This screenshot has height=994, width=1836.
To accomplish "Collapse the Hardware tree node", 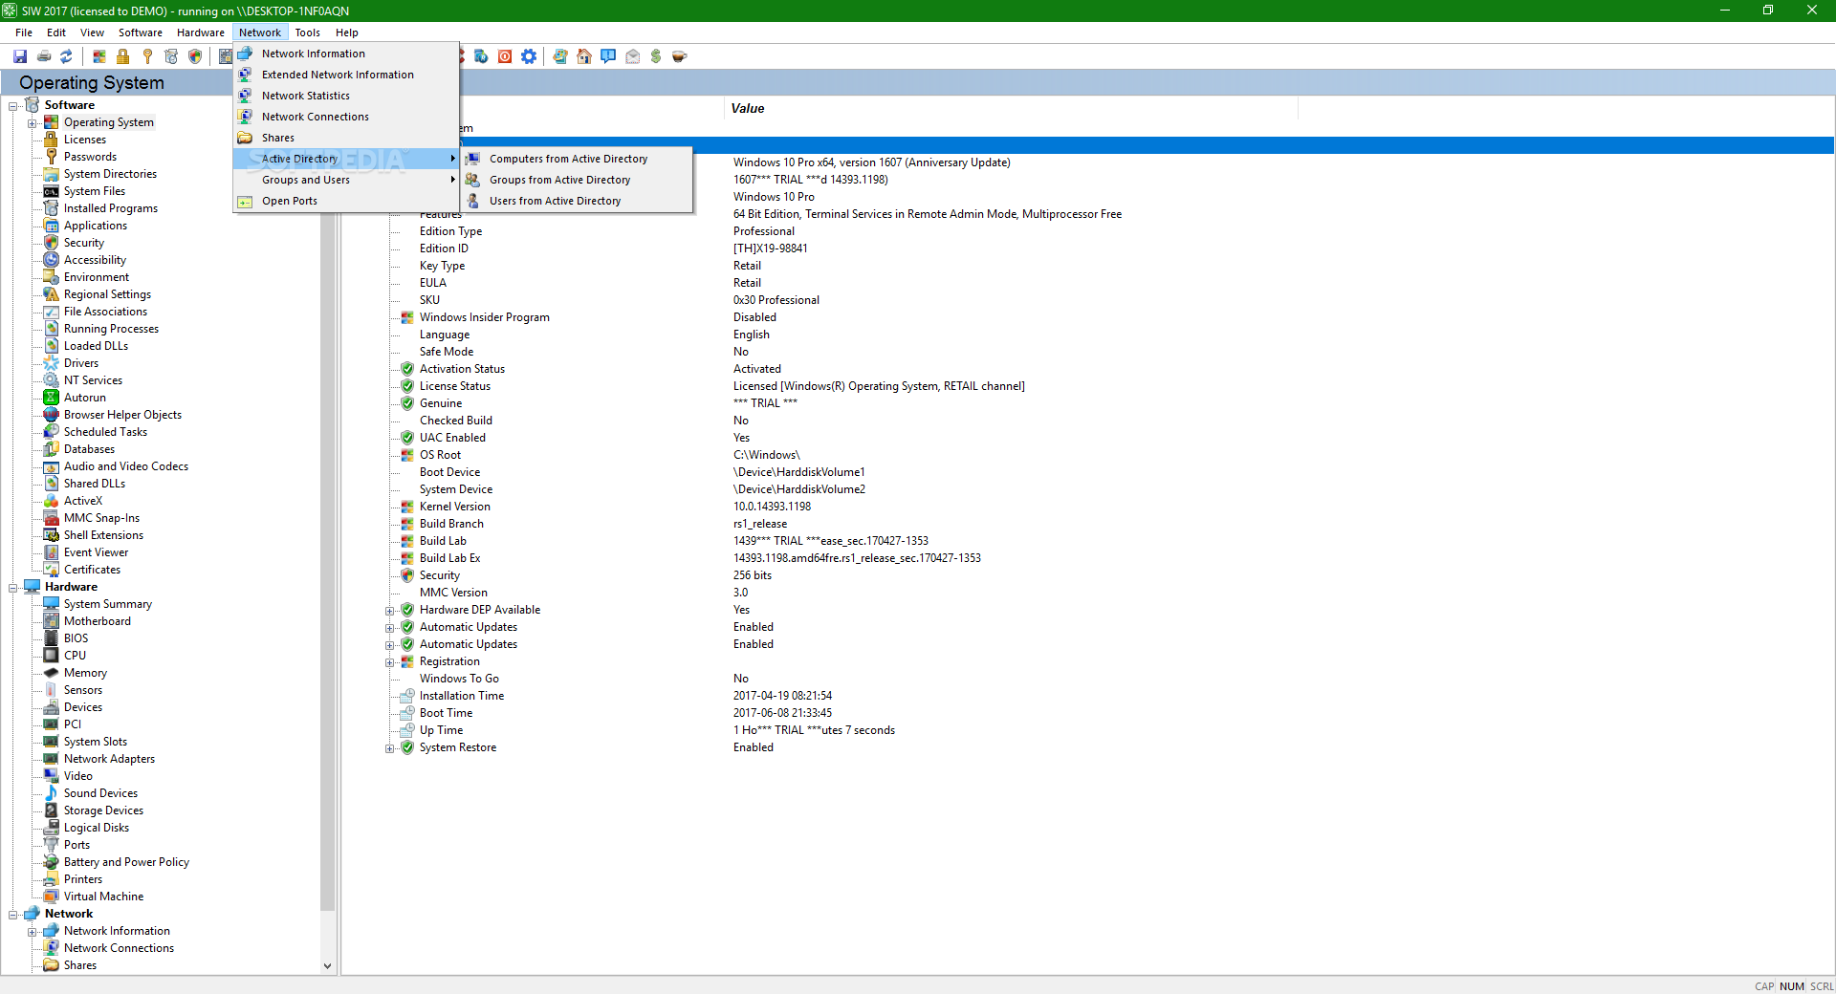I will pos(13,588).
